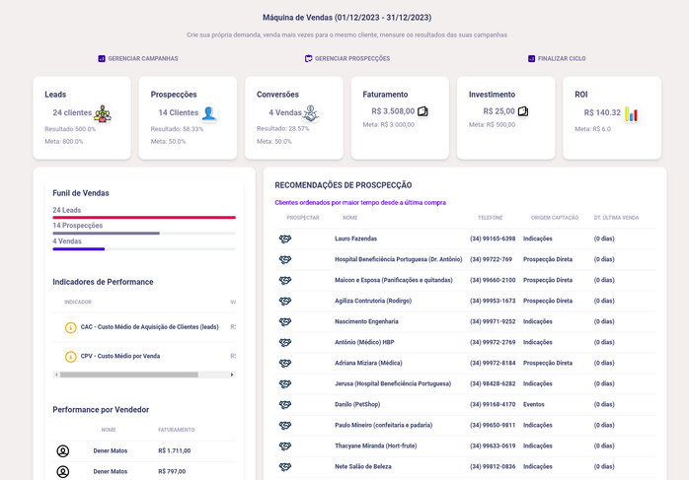Click prospect handshake icon for Lauro Fazendas
This screenshot has width=689, height=480.
pyautogui.click(x=285, y=239)
